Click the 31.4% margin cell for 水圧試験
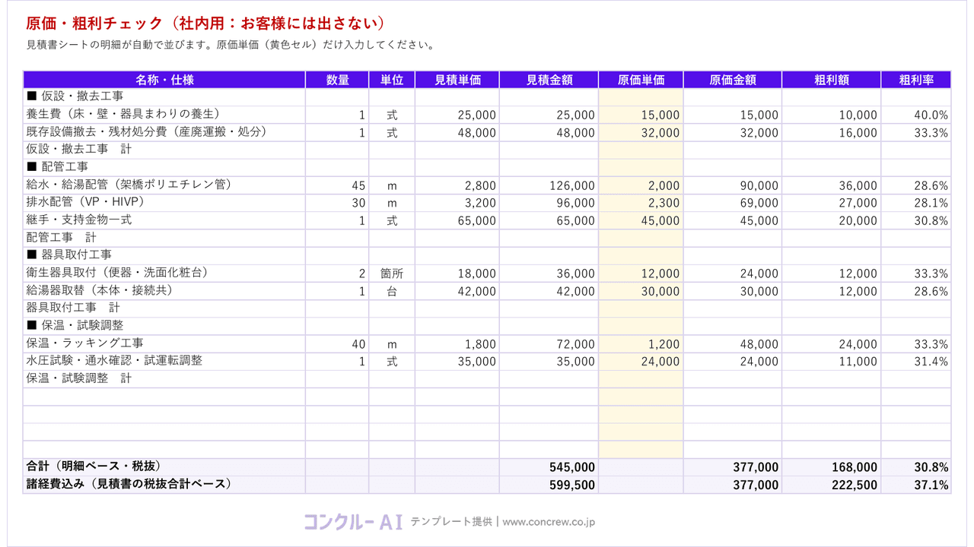 (x=916, y=362)
